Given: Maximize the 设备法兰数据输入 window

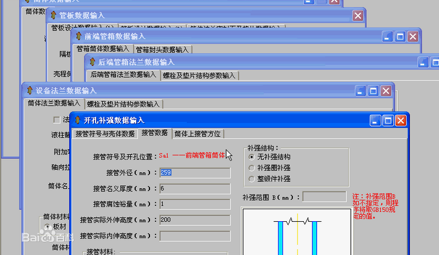Looking at the screenshot, I should point(373,91).
